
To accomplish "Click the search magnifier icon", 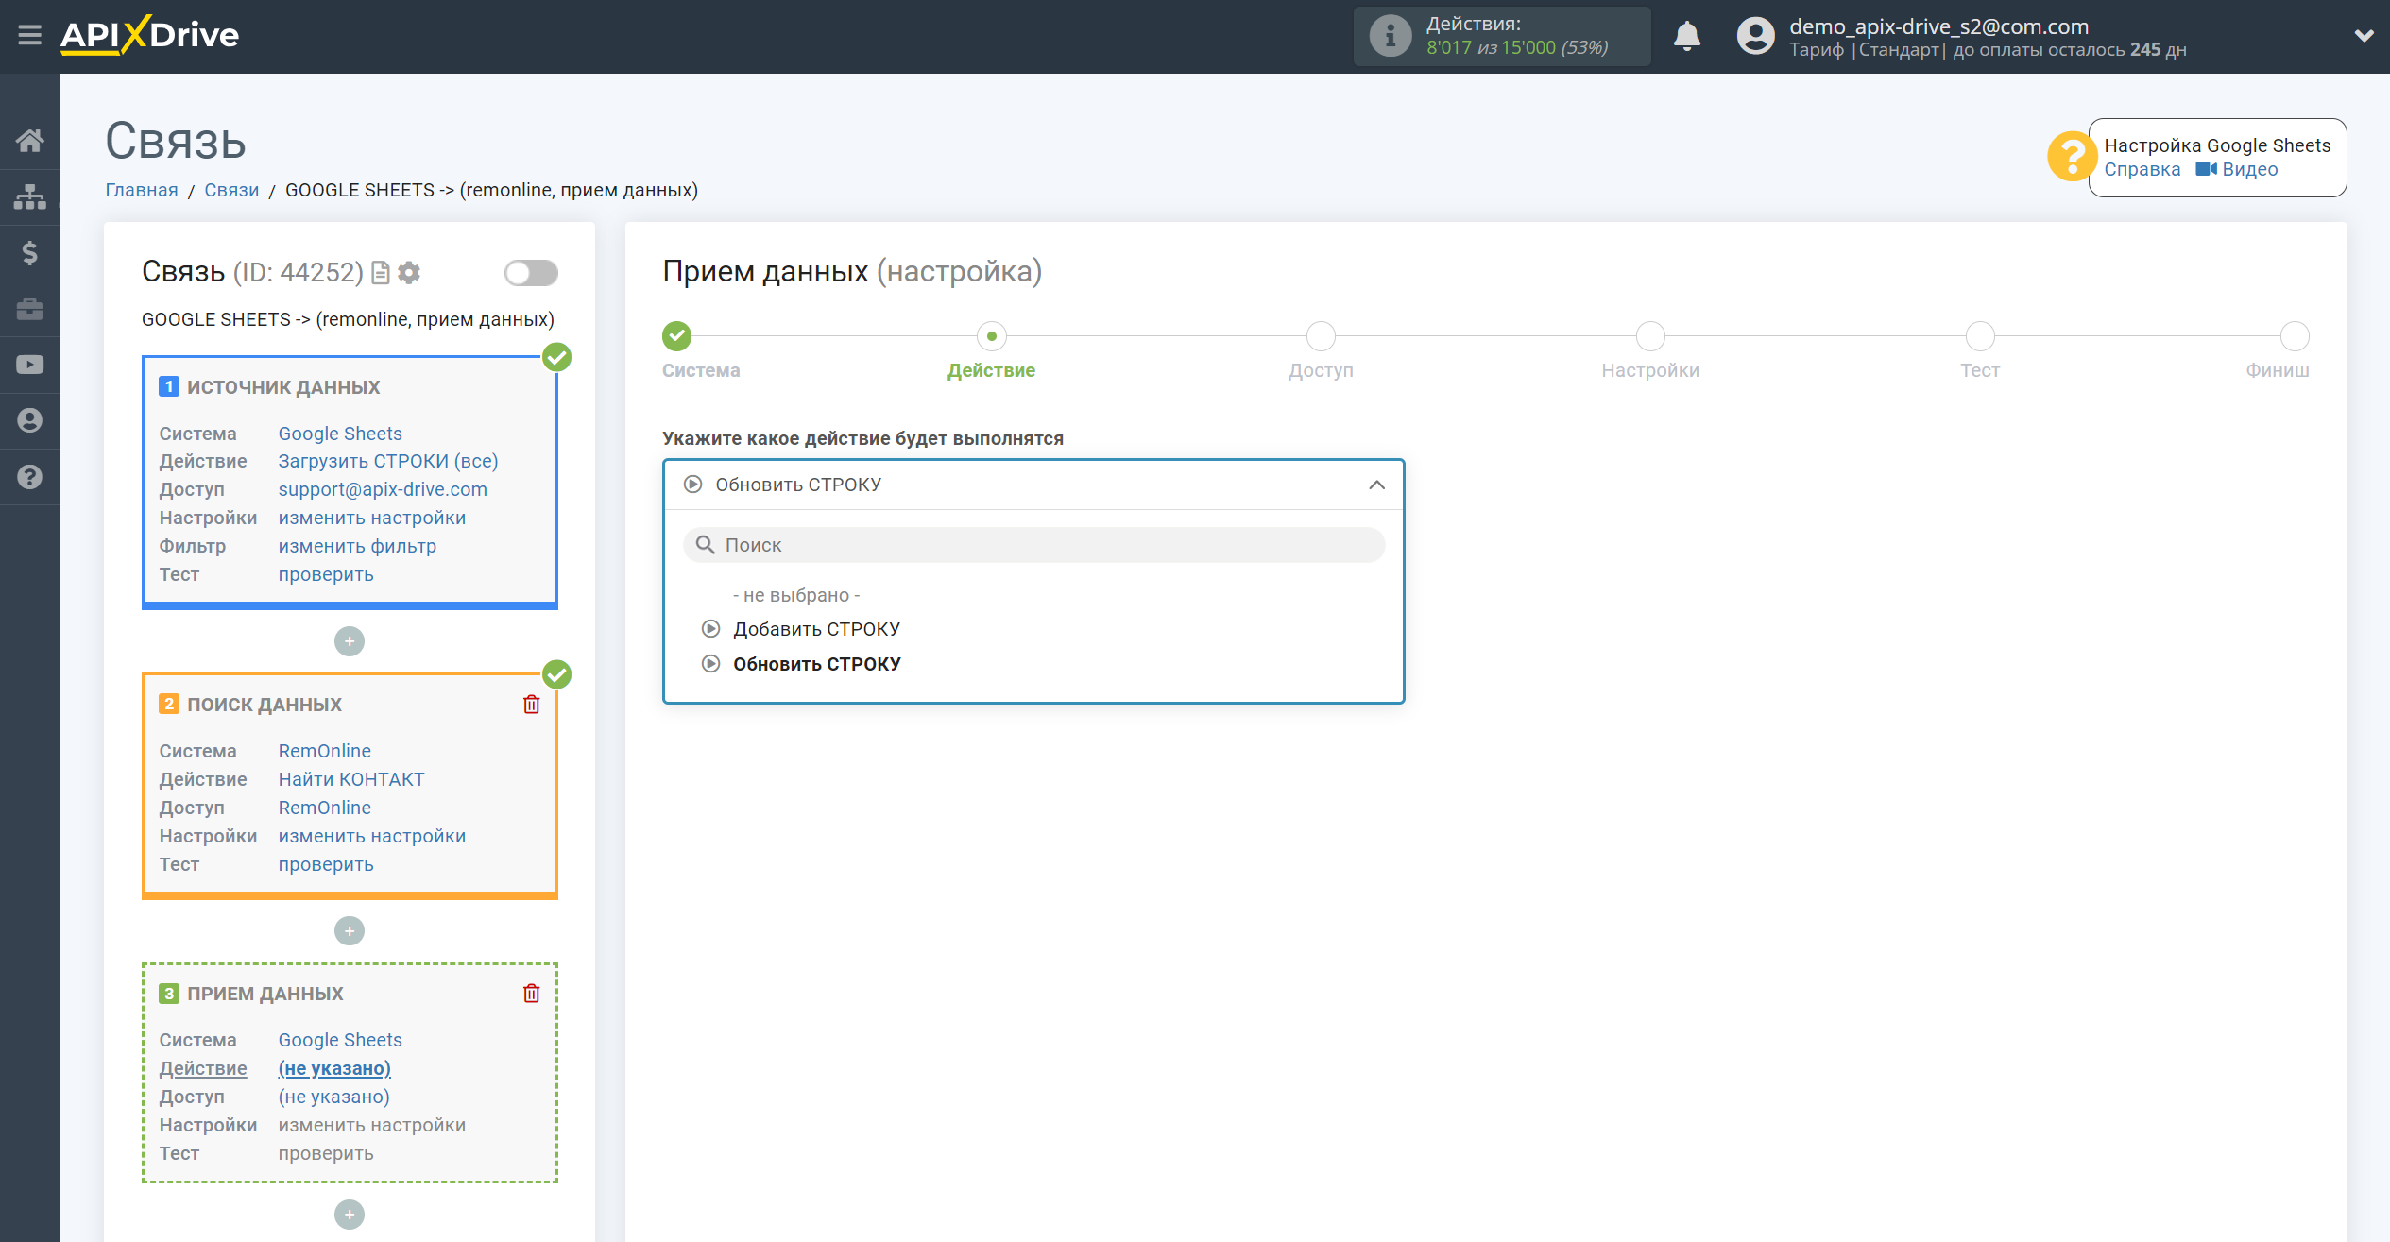I will click(x=705, y=545).
